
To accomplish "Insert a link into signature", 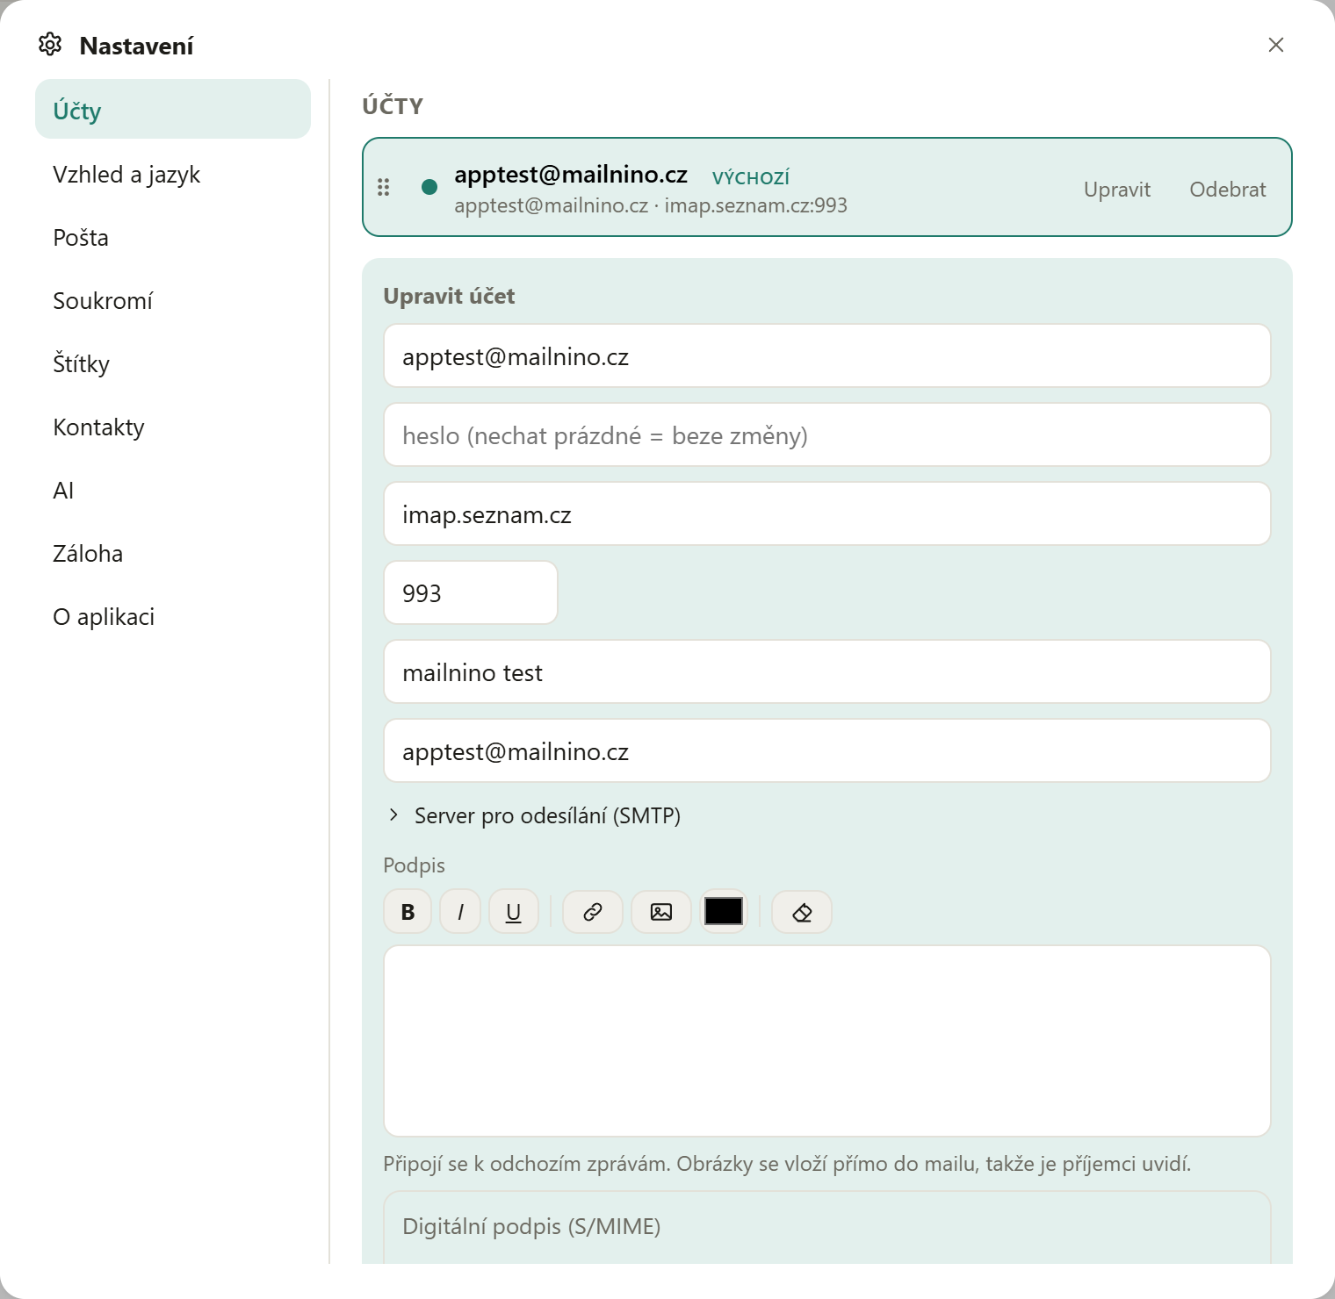I will [x=593, y=912].
